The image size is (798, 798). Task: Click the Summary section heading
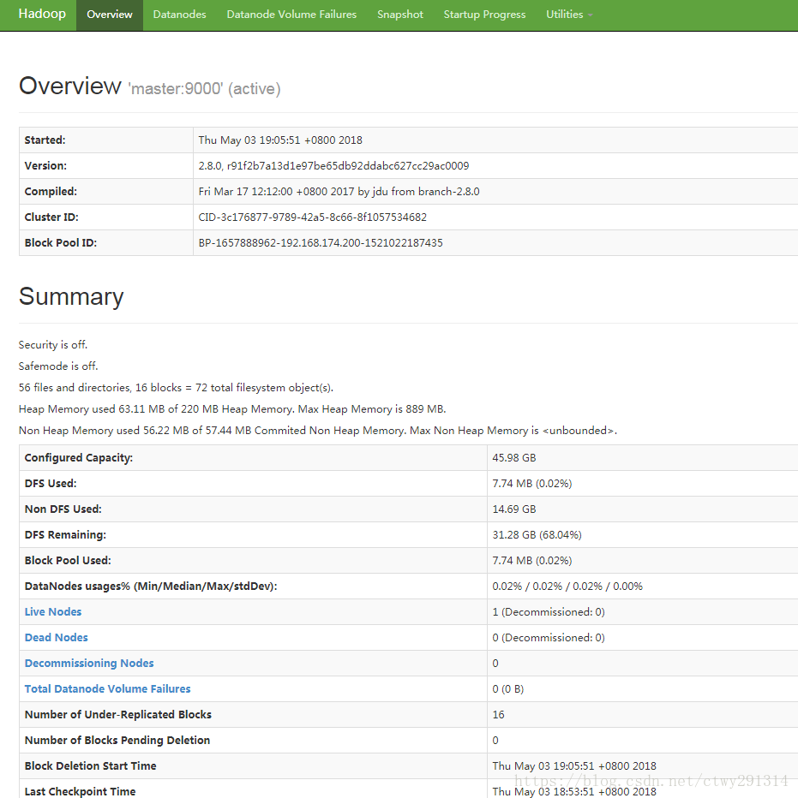pyautogui.click(x=71, y=296)
